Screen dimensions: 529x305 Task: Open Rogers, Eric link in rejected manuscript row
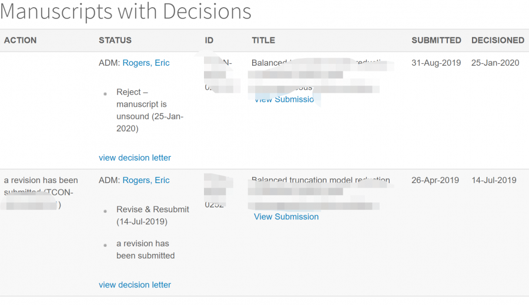[146, 63]
